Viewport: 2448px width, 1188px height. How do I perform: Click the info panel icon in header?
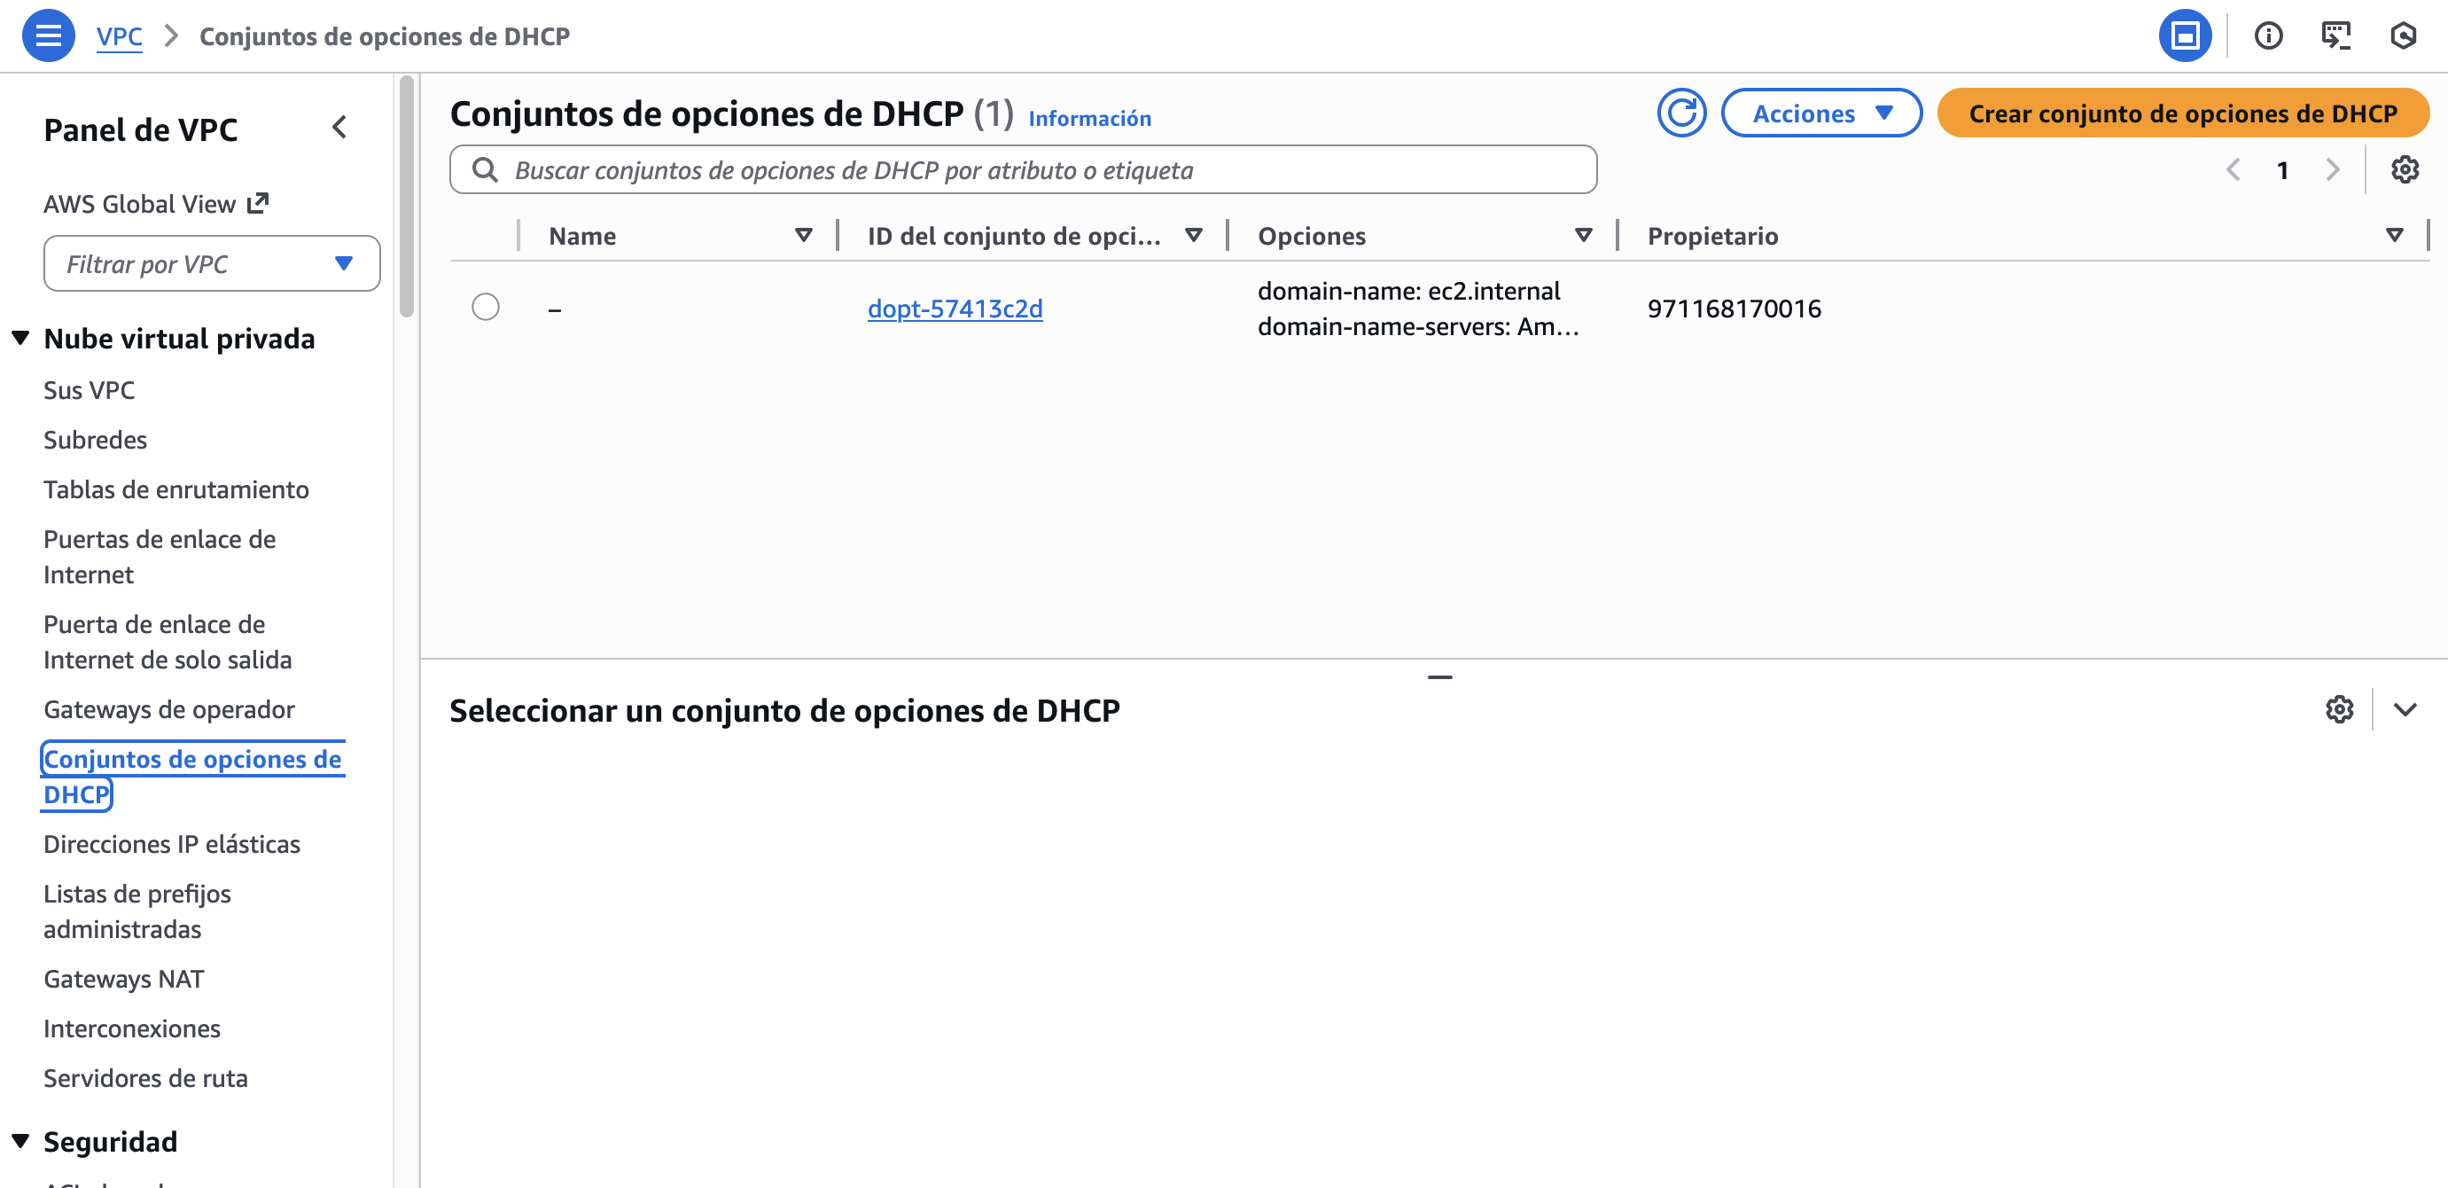pyautogui.click(x=2267, y=36)
